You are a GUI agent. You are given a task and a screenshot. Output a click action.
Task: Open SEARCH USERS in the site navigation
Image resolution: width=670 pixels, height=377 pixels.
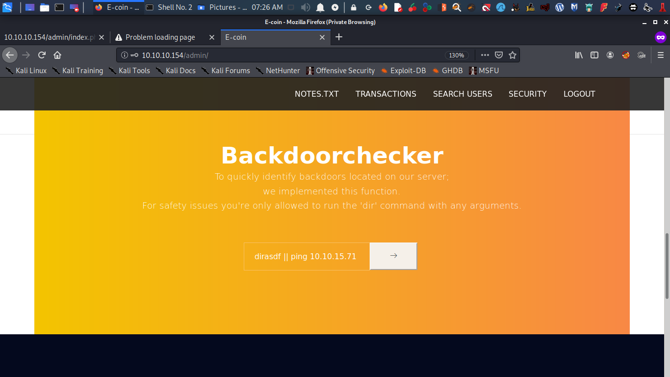click(463, 94)
